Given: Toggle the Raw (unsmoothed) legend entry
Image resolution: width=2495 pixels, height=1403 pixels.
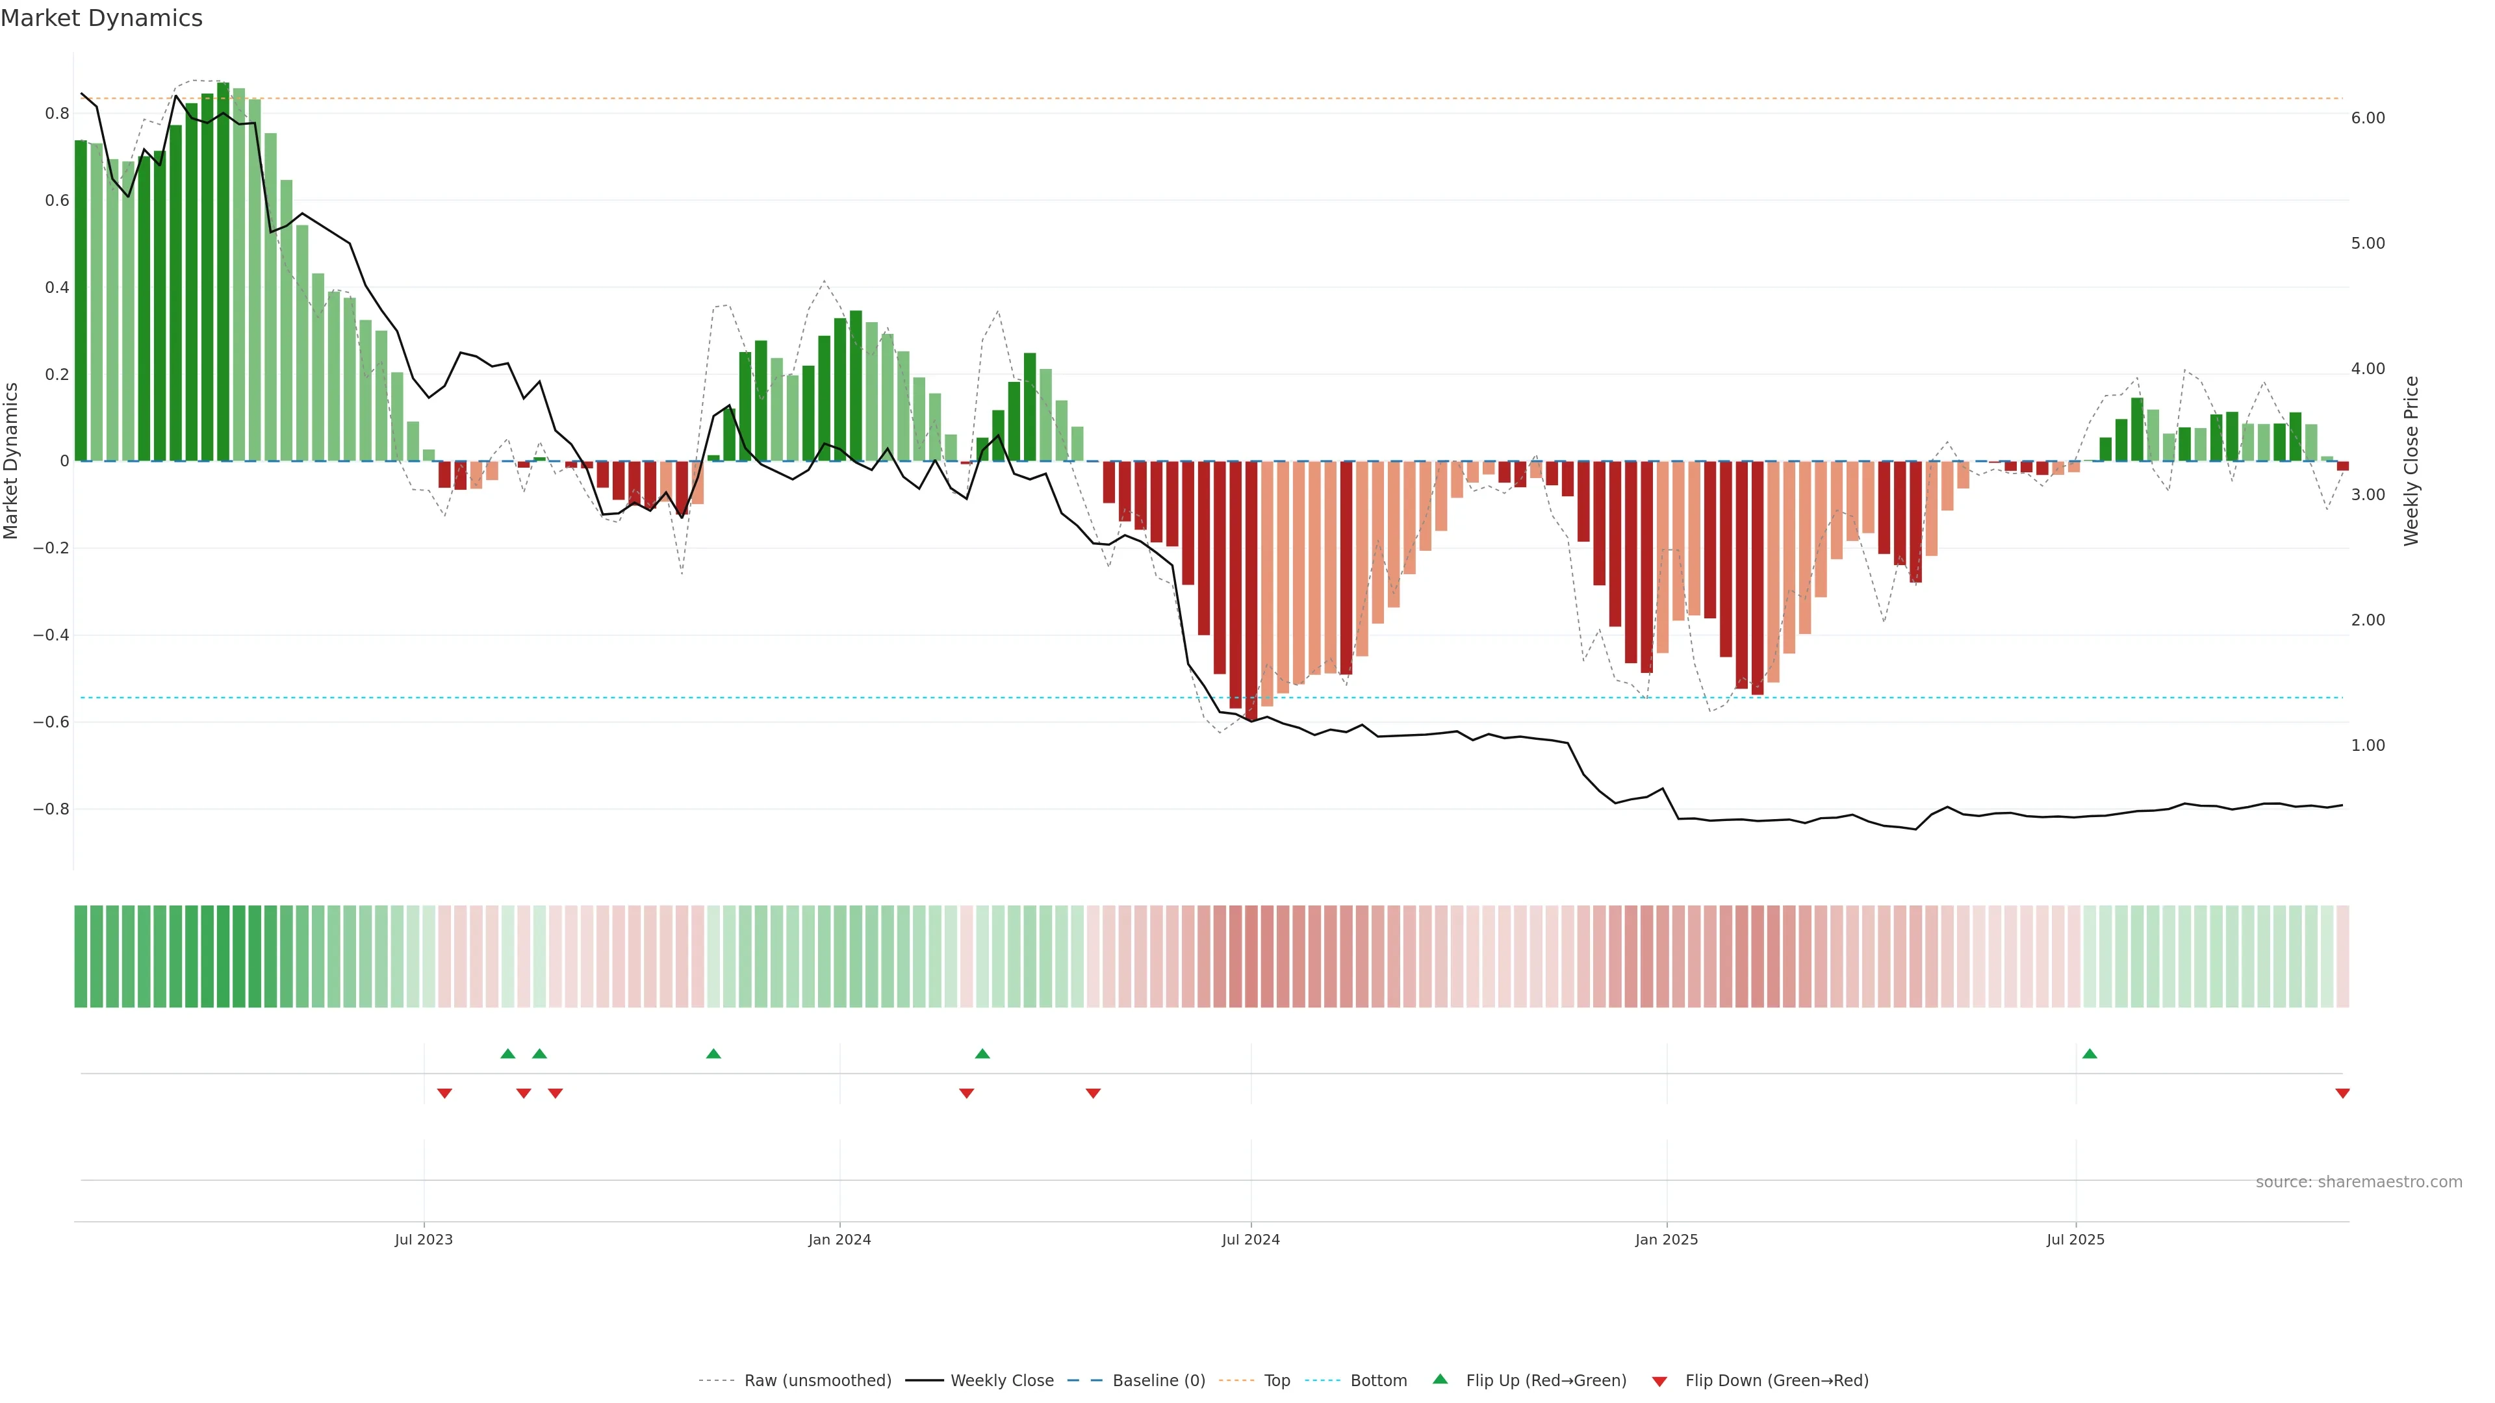Looking at the screenshot, I should [x=817, y=1381].
